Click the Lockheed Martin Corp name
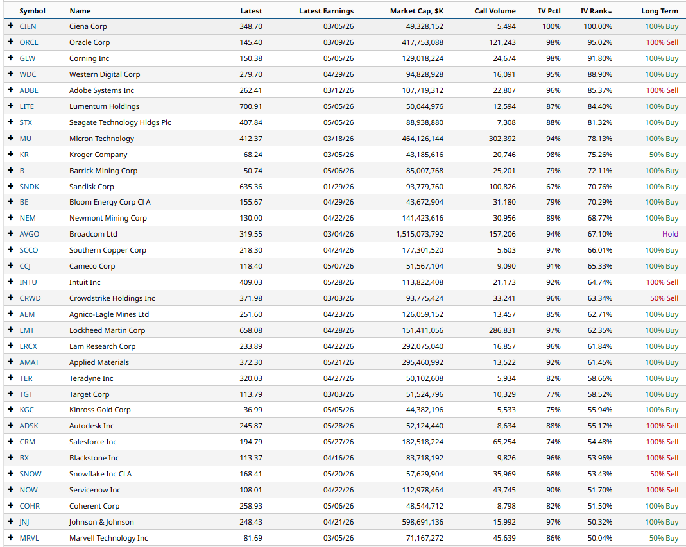 (x=107, y=330)
